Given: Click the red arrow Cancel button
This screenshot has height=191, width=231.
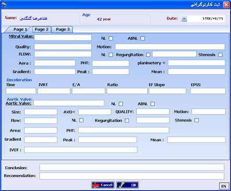Looking at the screenshot, I should [x=103, y=185].
